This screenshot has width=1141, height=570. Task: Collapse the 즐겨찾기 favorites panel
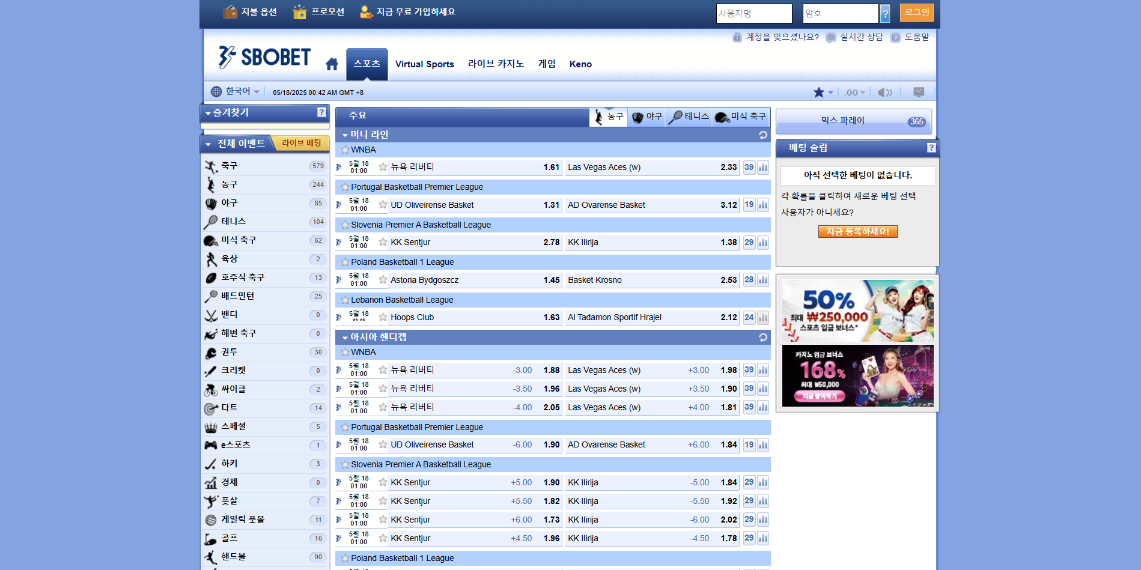(x=208, y=113)
